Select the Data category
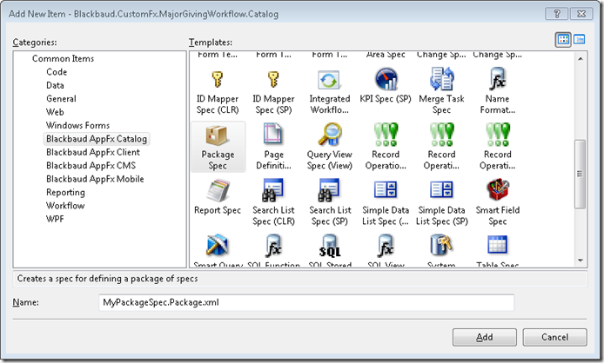Viewport: 604px width, 363px height. coord(55,85)
